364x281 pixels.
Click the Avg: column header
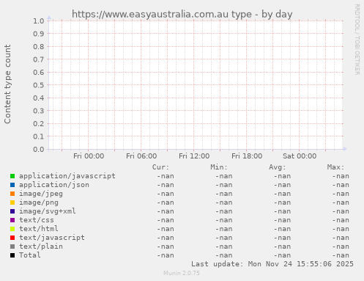point(278,167)
